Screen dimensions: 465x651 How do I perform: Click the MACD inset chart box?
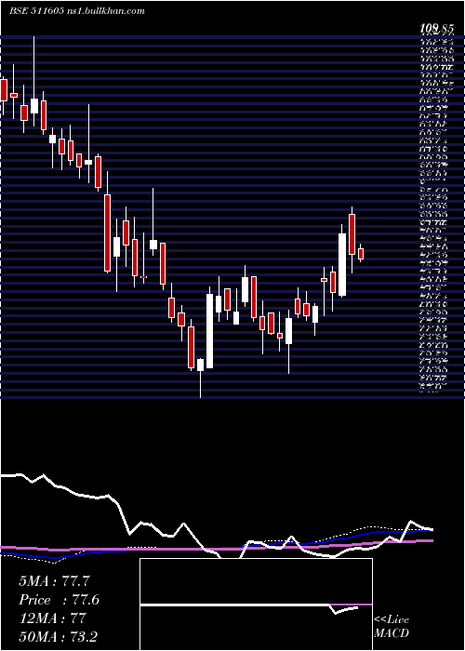point(256,604)
